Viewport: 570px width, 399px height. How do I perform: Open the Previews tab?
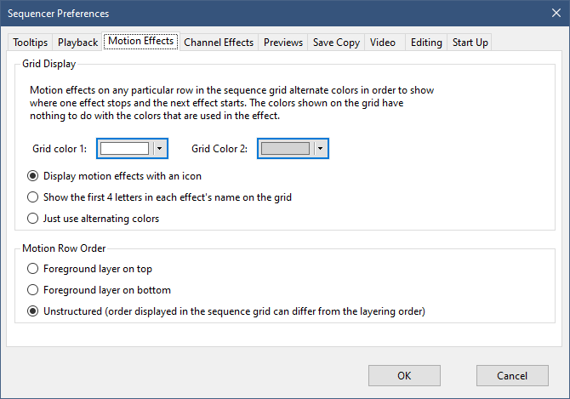click(283, 43)
